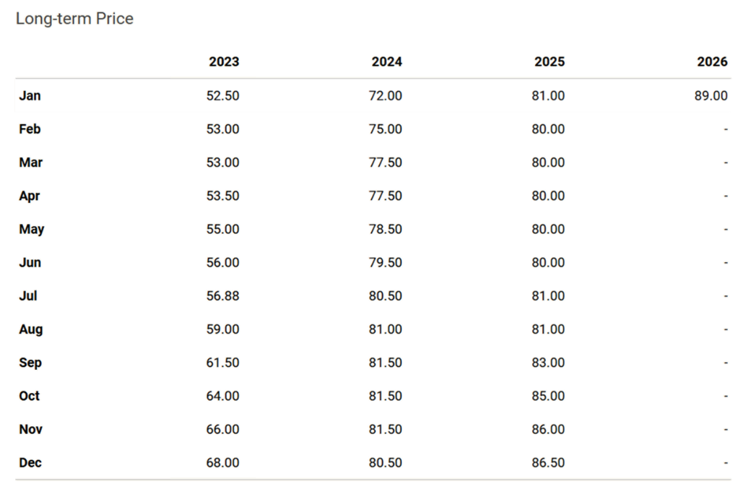Click the Sep 2023 value 61.50
Viewport: 743px width, 489px height.
222,363
